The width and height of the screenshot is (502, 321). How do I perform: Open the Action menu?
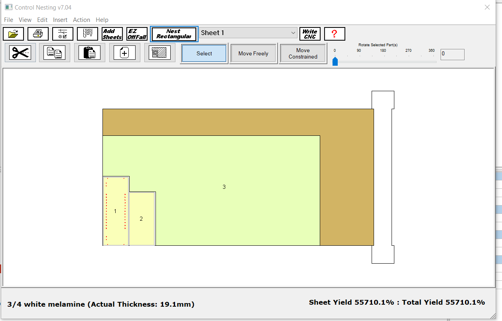click(81, 20)
